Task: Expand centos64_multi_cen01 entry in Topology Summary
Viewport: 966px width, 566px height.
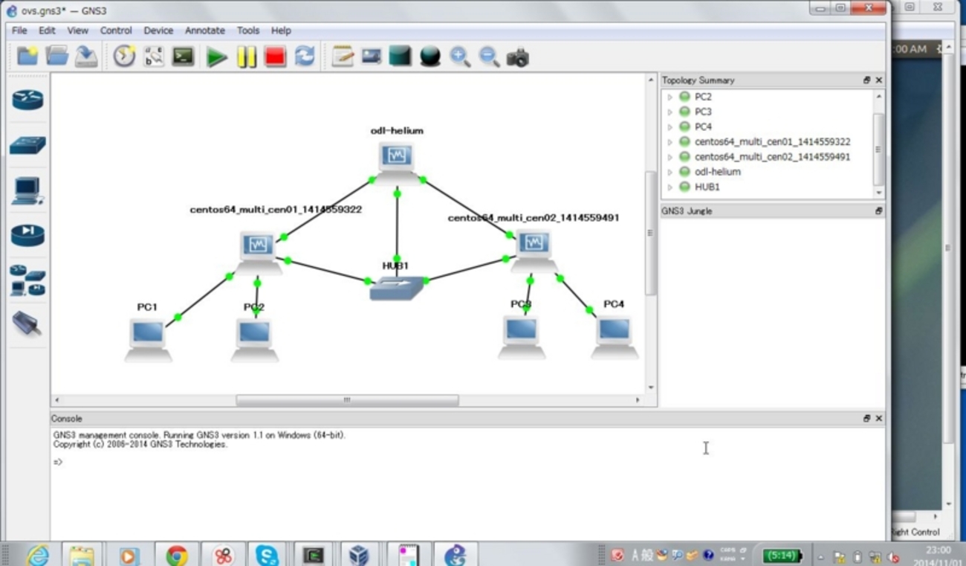Action: coord(670,141)
